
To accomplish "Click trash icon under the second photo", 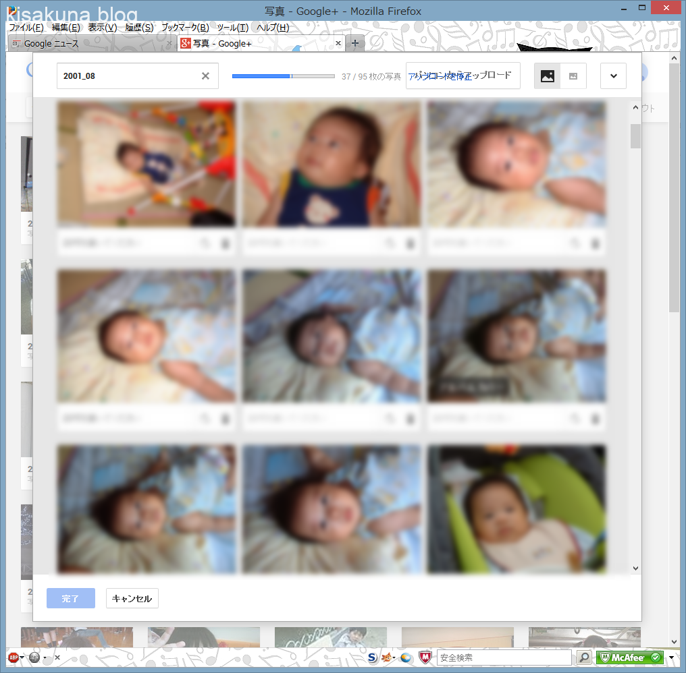I will click(x=410, y=244).
